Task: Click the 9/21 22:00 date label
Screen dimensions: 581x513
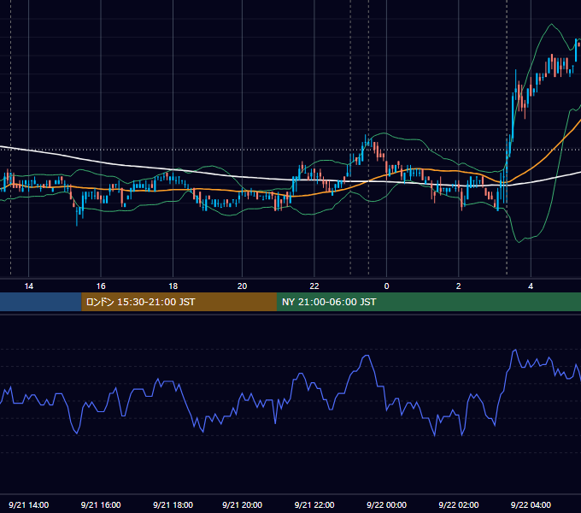Action: (x=314, y=504)
